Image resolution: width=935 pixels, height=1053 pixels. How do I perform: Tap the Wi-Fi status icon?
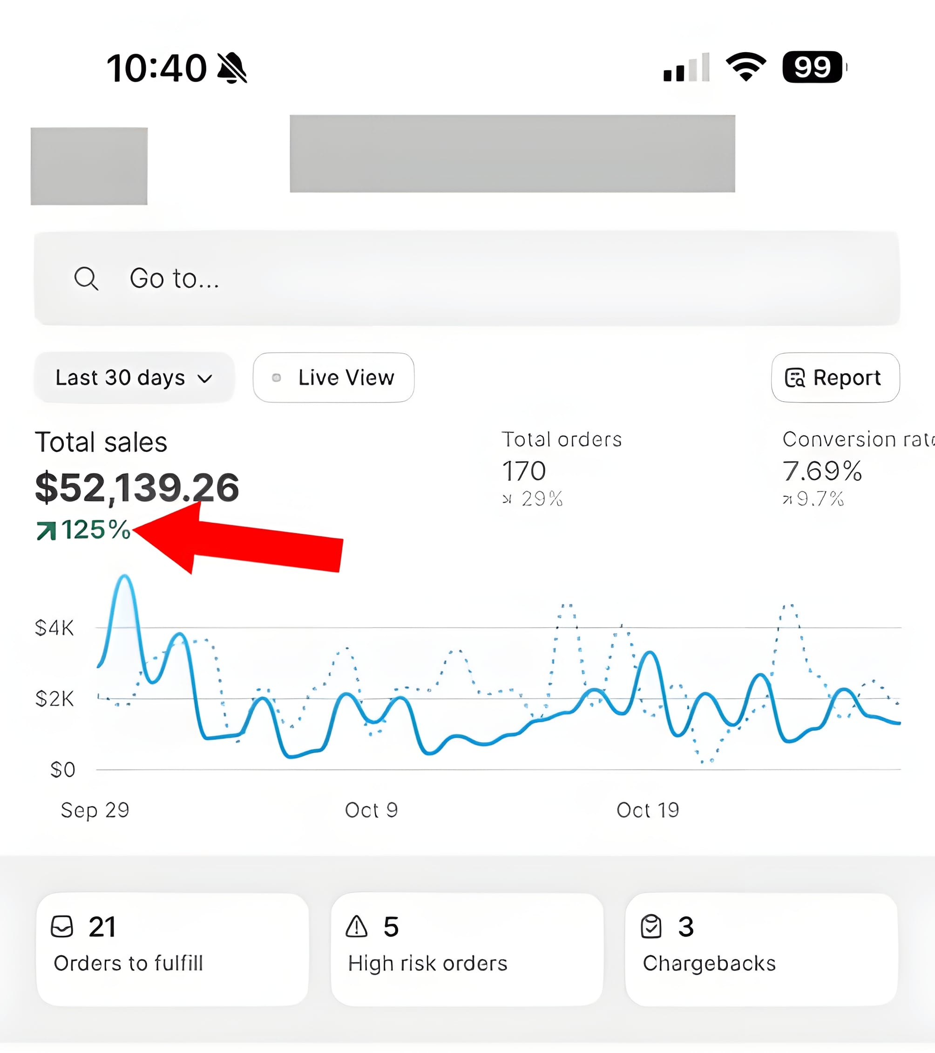click(745, 67)
